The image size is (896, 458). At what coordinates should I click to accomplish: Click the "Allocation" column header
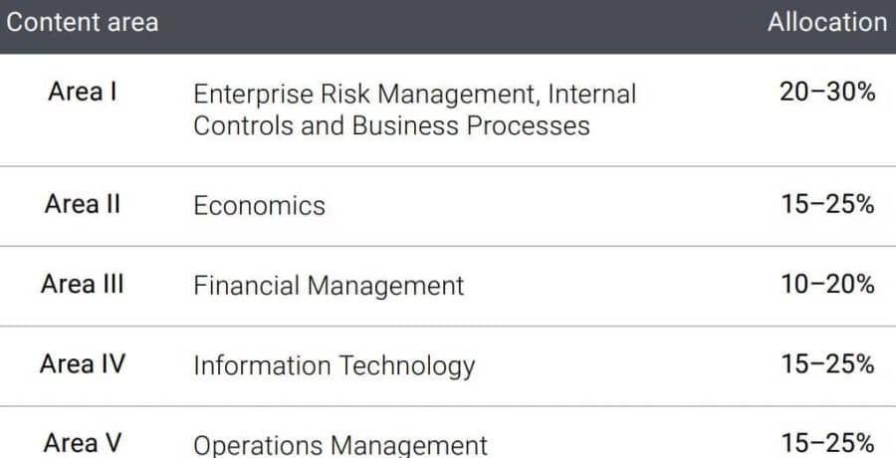click(826, 22)
